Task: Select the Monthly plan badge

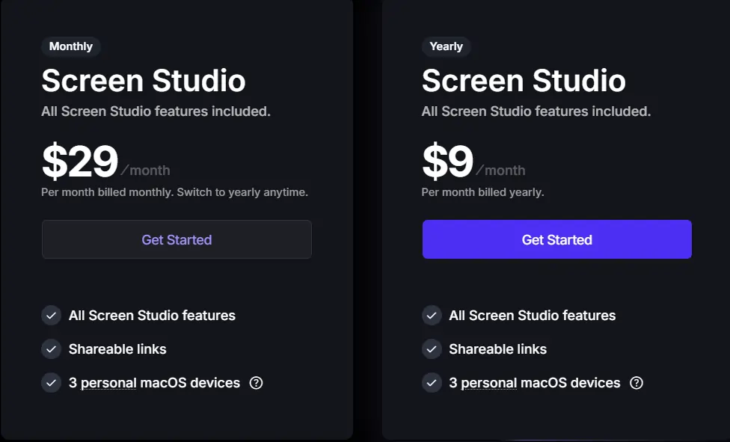Action: [71, 46]
